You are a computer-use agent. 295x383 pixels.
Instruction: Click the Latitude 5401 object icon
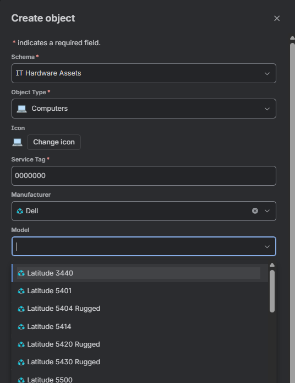click(x=21, y=291)
